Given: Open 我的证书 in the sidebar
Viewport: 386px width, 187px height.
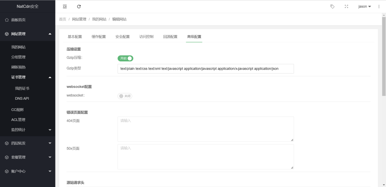Looking at the screenshot, I should point(21,88).
